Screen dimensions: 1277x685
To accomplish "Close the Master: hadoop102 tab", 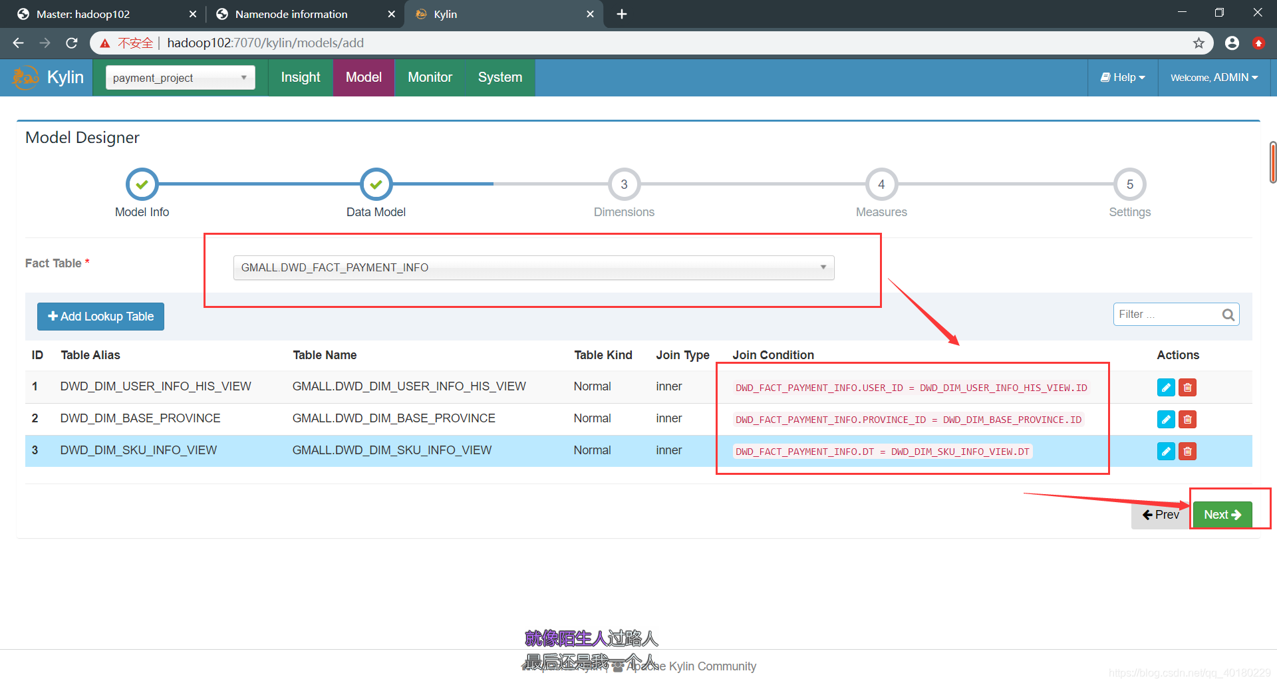I will [192, 14].
